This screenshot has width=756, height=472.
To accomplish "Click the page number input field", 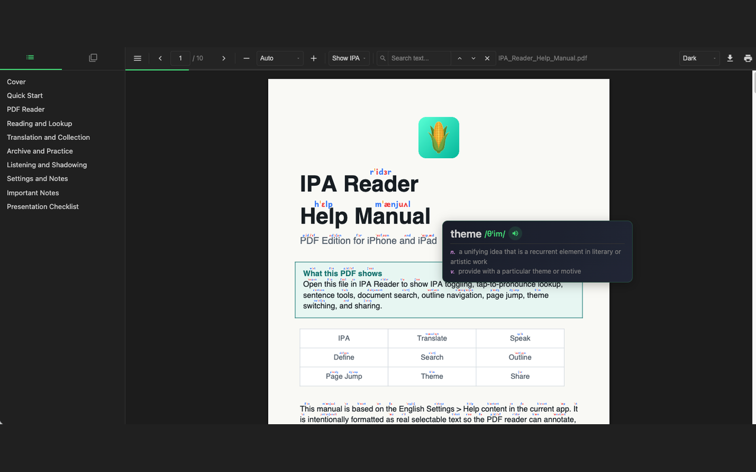I will (180, 58).
